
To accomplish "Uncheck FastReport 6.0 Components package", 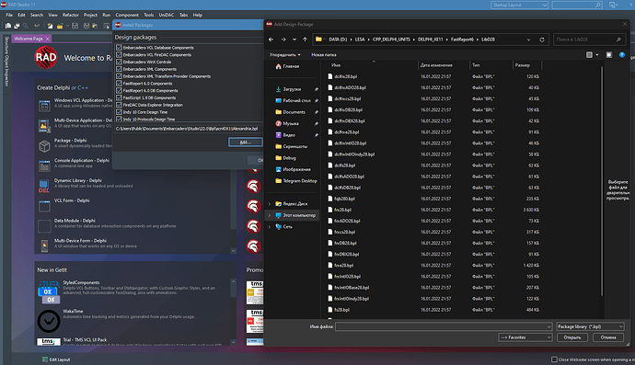I will (119, 84).
